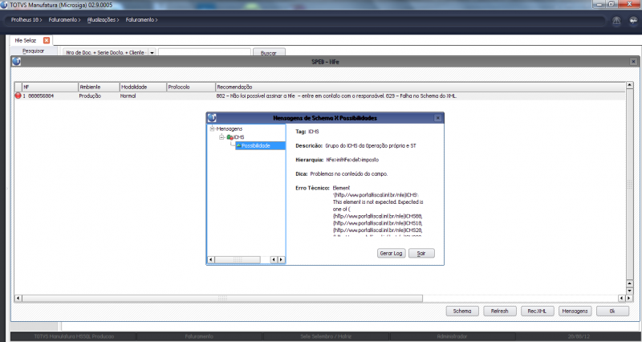This screenshot has height=342, width=642.
Task: Click the Ambiente column header
Action: pyautogui.click(x=99, y=87)
